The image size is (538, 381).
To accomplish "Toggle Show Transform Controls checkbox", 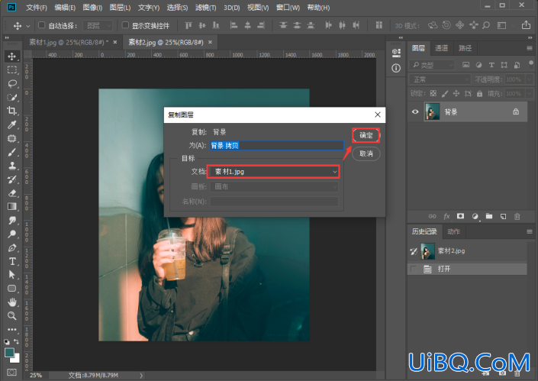I will coord(125,25).
